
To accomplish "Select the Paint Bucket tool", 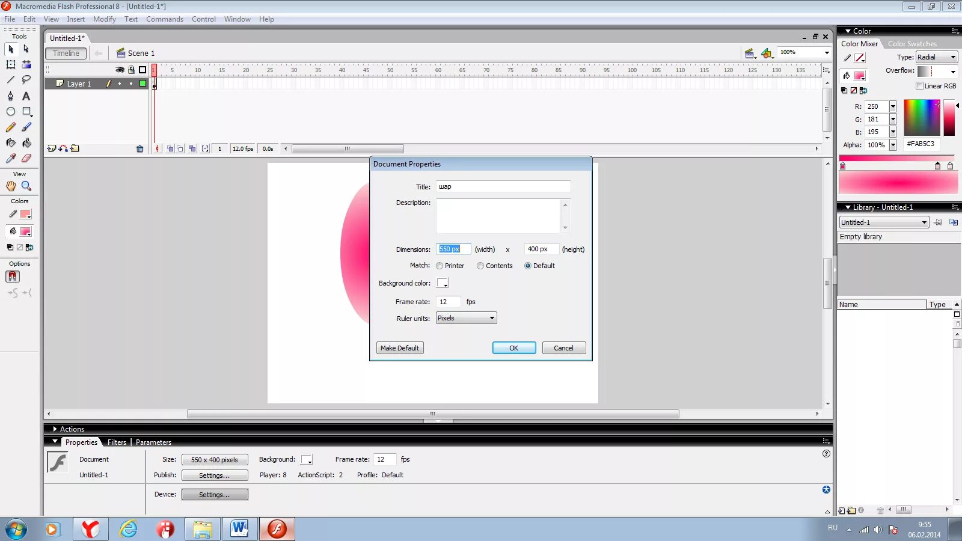I will click(x=26, y=143).
